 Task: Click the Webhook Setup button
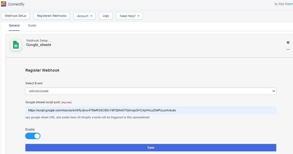coord(15,16)
